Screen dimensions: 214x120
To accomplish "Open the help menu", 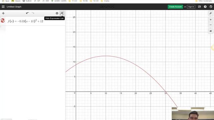I will point(205,7).
